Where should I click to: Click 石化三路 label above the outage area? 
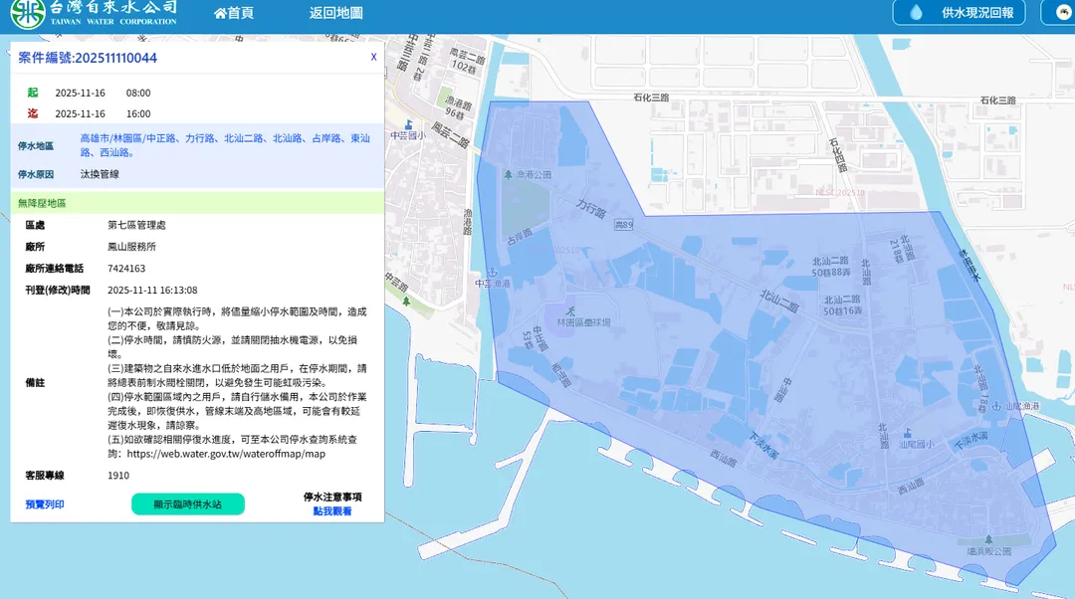651,98
